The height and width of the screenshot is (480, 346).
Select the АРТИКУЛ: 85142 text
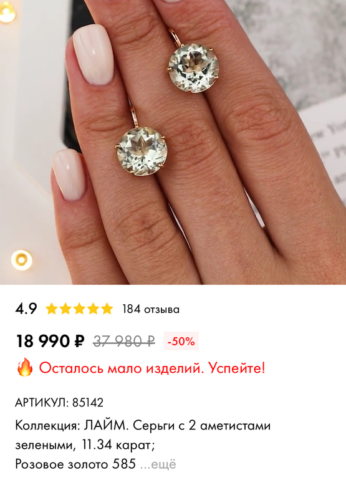click(x=59, y=402)
